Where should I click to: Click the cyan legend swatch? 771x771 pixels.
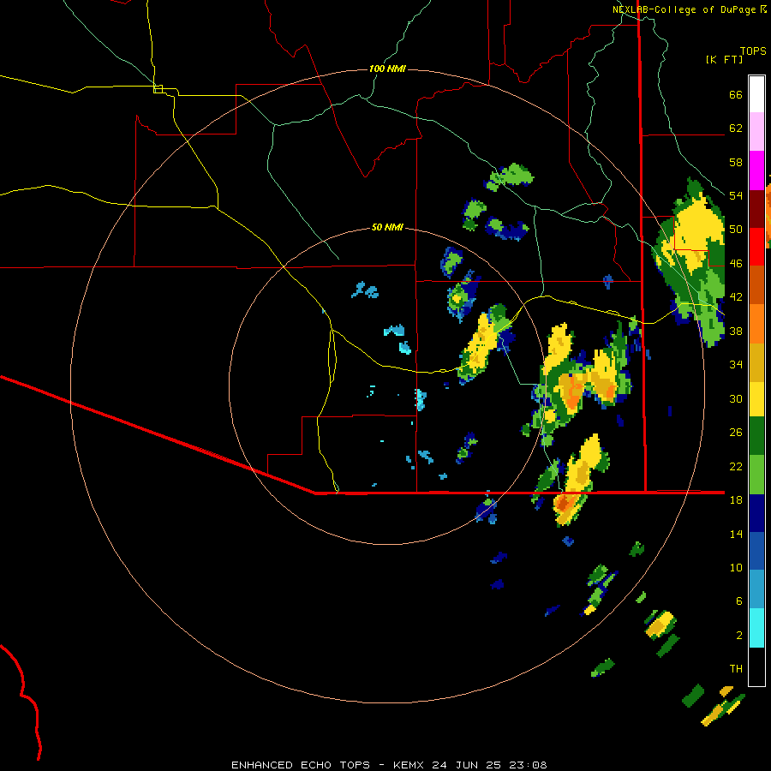point(756,628)
